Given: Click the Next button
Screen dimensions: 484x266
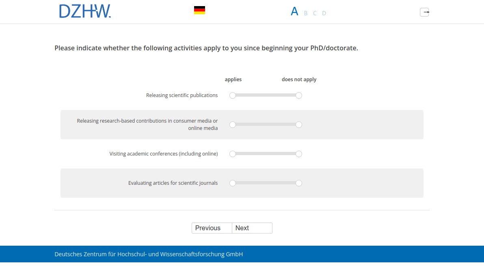Looking at the screenshot, I should pyautogui.click(x=252, y=228).
